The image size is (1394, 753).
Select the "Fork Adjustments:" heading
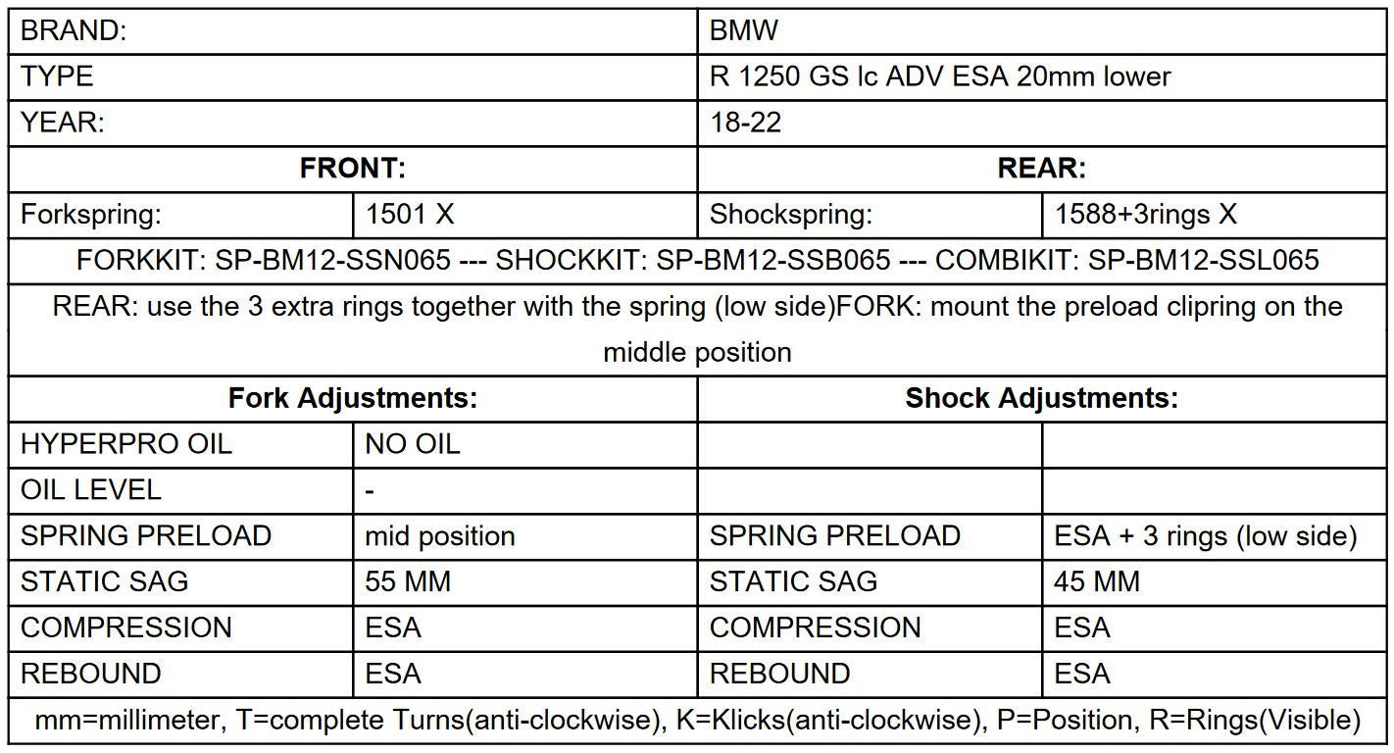(352, 398)
